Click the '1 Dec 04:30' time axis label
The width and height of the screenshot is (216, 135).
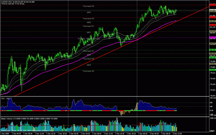[16, 134]
